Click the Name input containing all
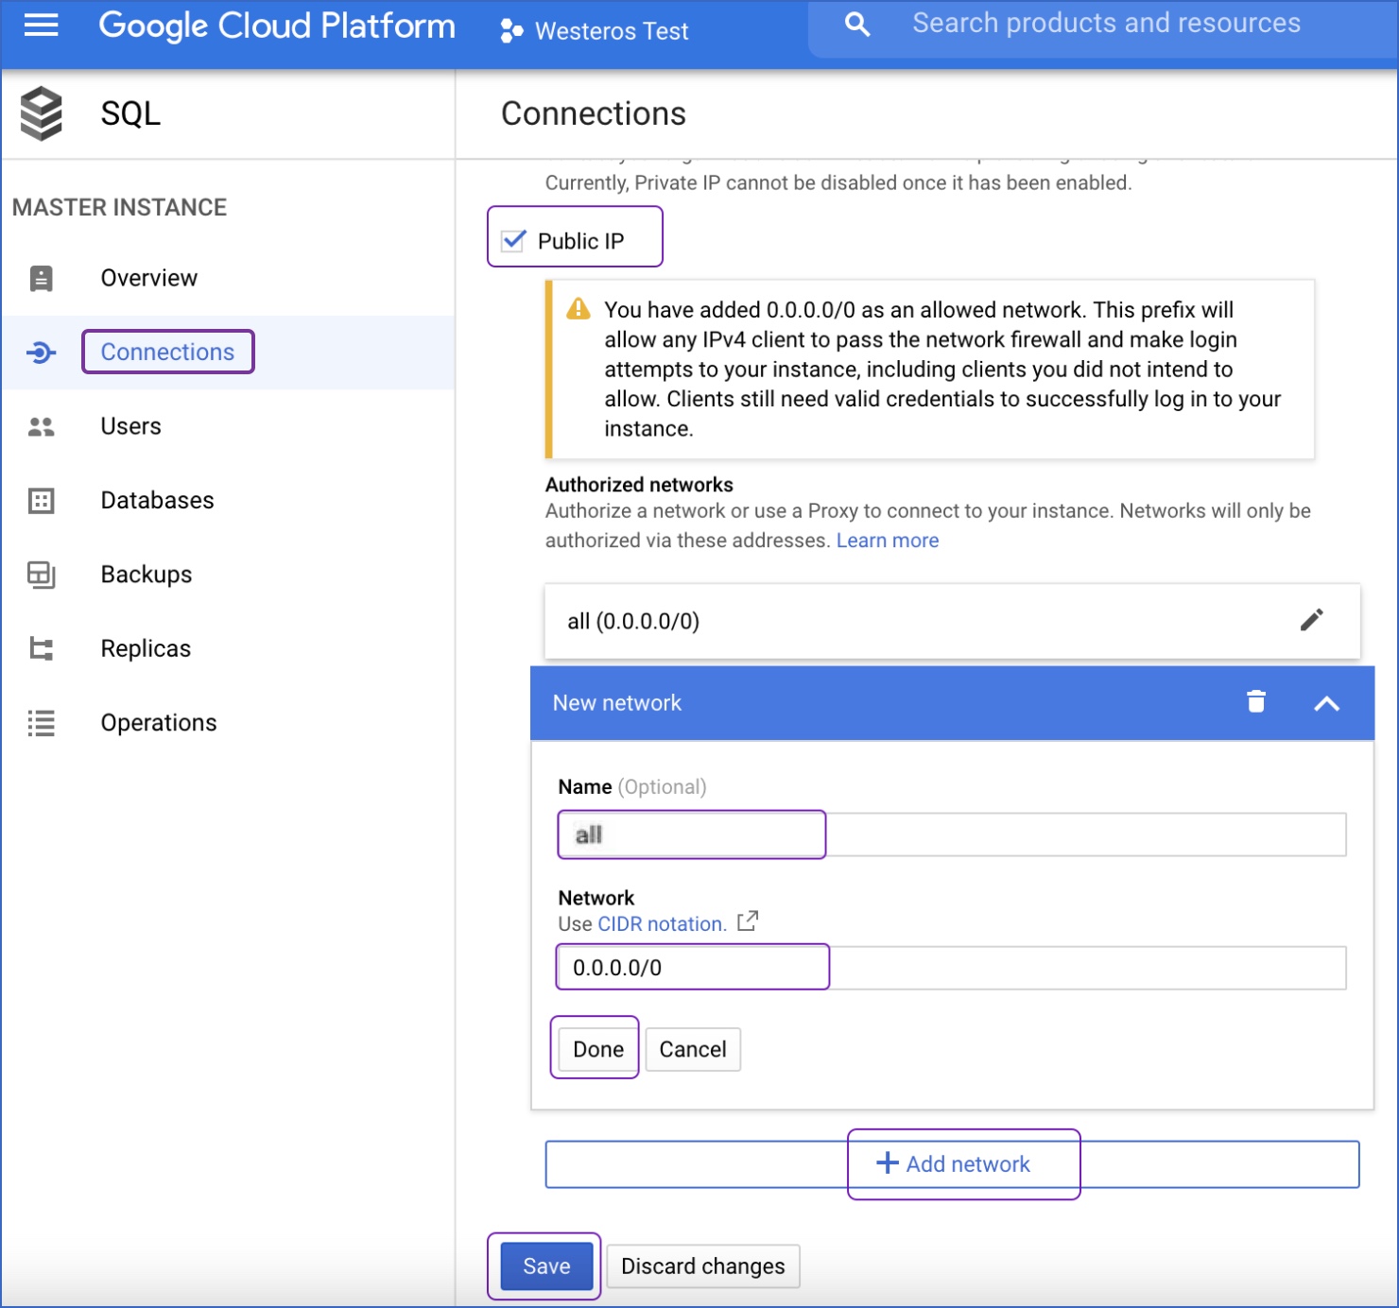Image resolution: width=1399 pixels, height=1308 pixels. pyautogui.click(x=691, y=834)
